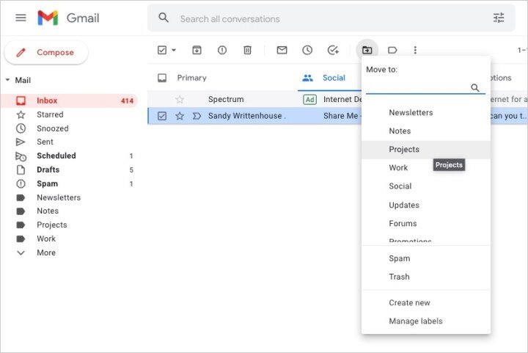Star the Spectrum ad row
This screenshot has width=528, height=353.
coord(180,99)
